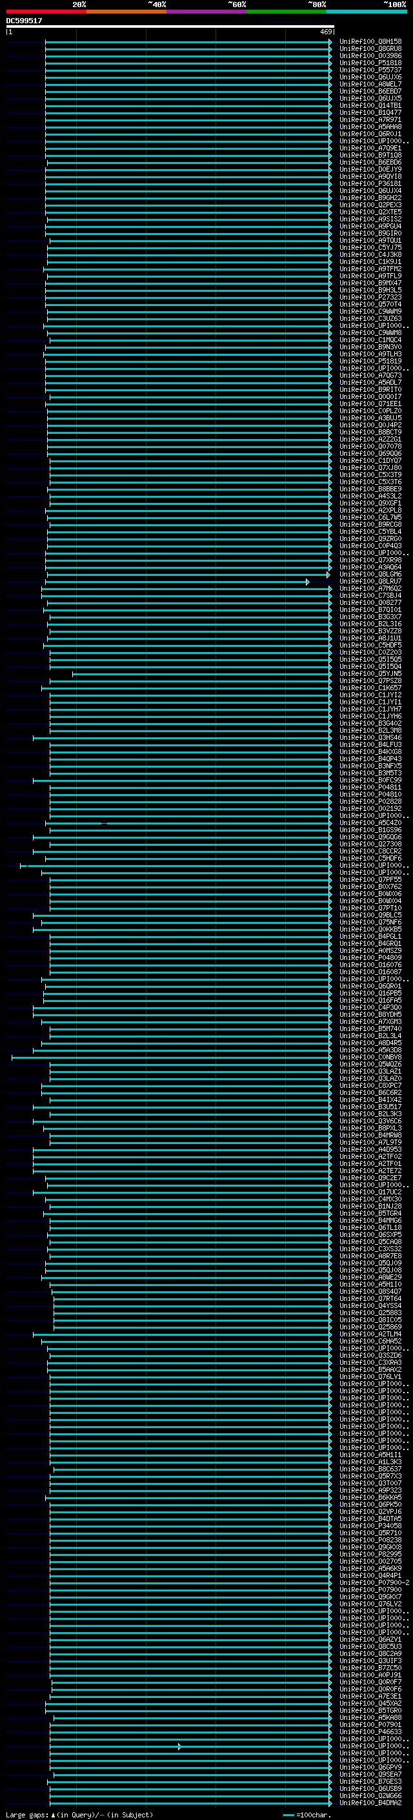Select label UniRef100_Q27308
The image size is (413, 1820).
[370, 844]
